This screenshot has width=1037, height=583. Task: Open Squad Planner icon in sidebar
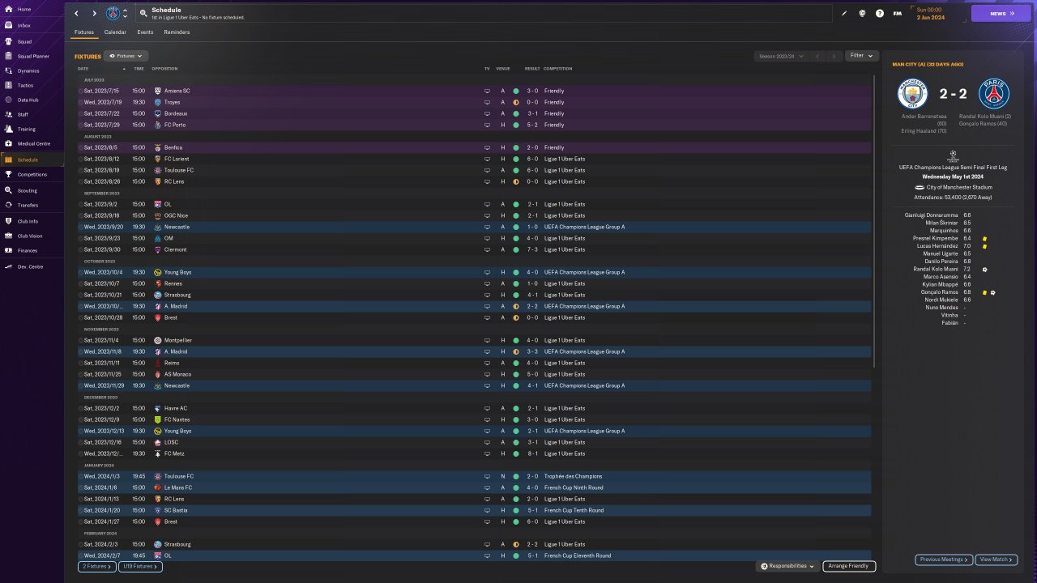pos(8,56)
